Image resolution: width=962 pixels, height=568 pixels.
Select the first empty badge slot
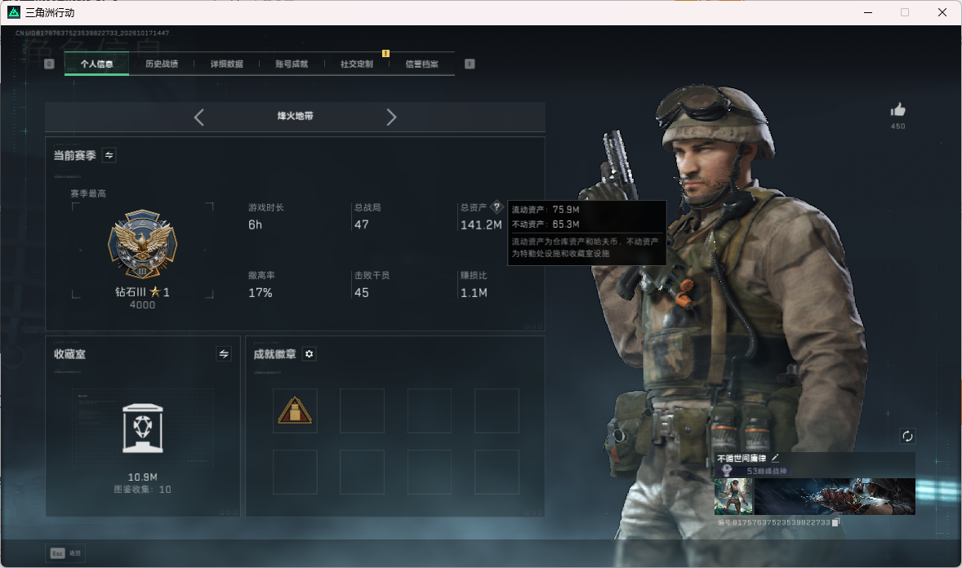tap(362, 410)
